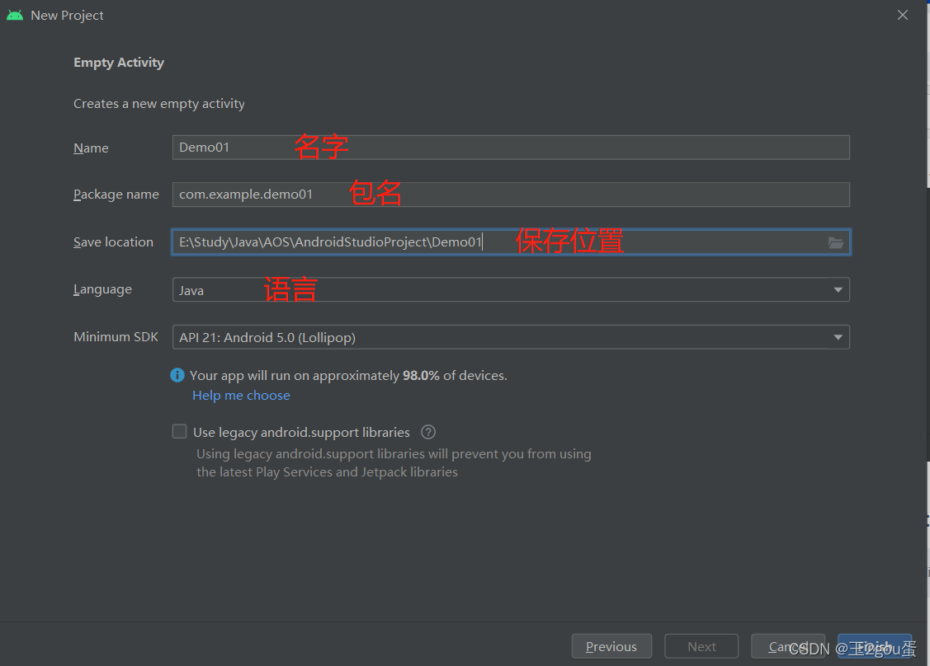
Task: Click the Android logo in the title bar
Action: point(15,16)
